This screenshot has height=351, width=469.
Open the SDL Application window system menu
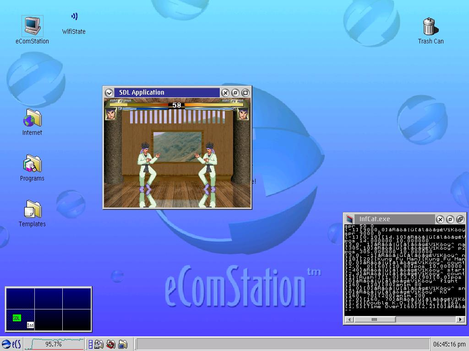coord(109,93)
